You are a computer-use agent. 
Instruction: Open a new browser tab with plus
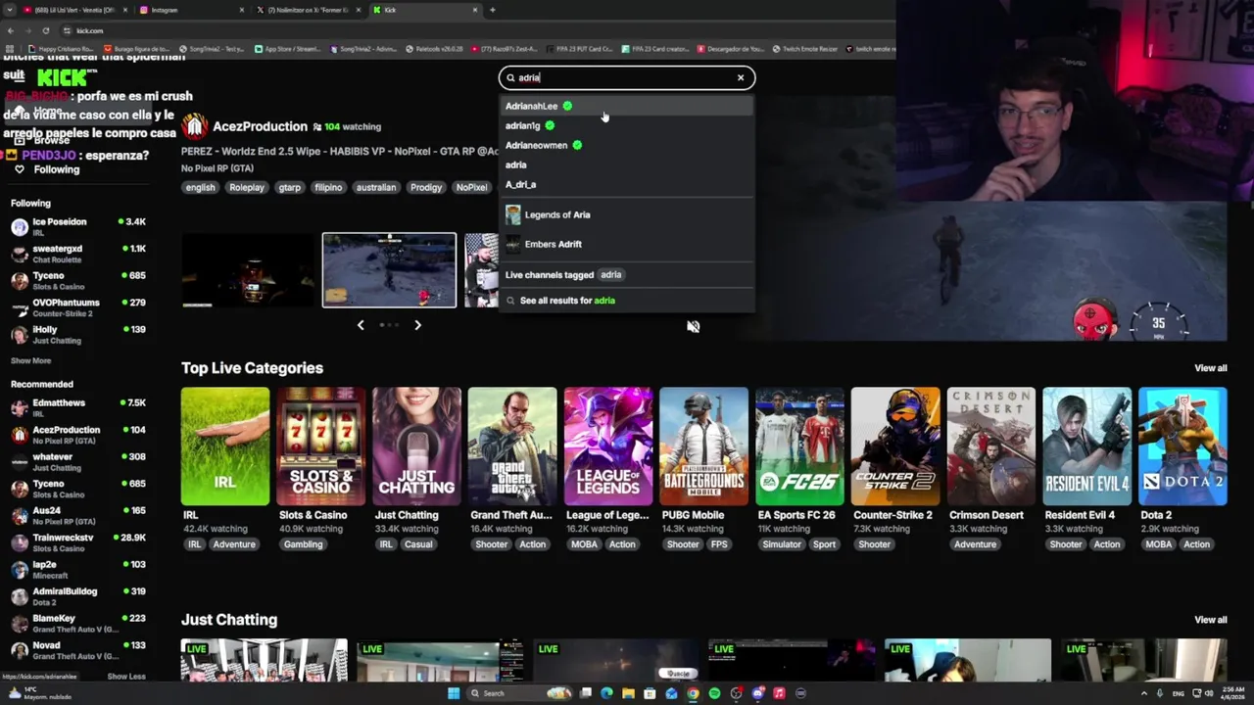pos(493,10)
